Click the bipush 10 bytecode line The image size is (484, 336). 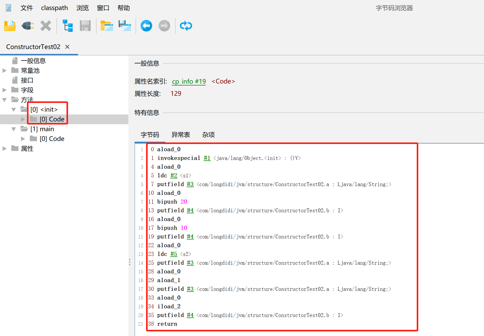(x=172, y=228)
